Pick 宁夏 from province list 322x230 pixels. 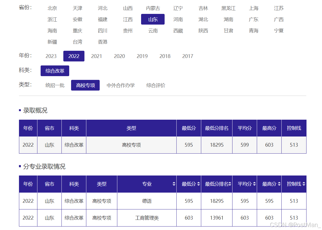pos(279,31)
